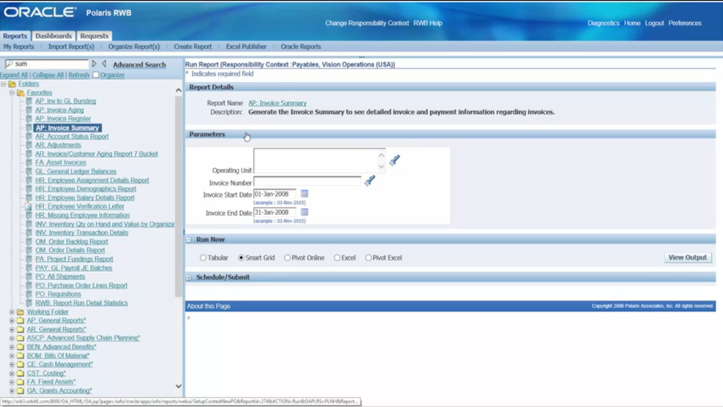723x407 pixels.
Task: Switch to the Requests tab
Action: coord(94,36)
